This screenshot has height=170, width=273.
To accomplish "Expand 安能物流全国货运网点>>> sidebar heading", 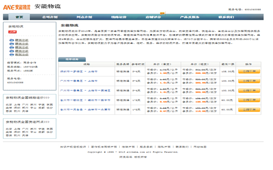I will point(27,121).
